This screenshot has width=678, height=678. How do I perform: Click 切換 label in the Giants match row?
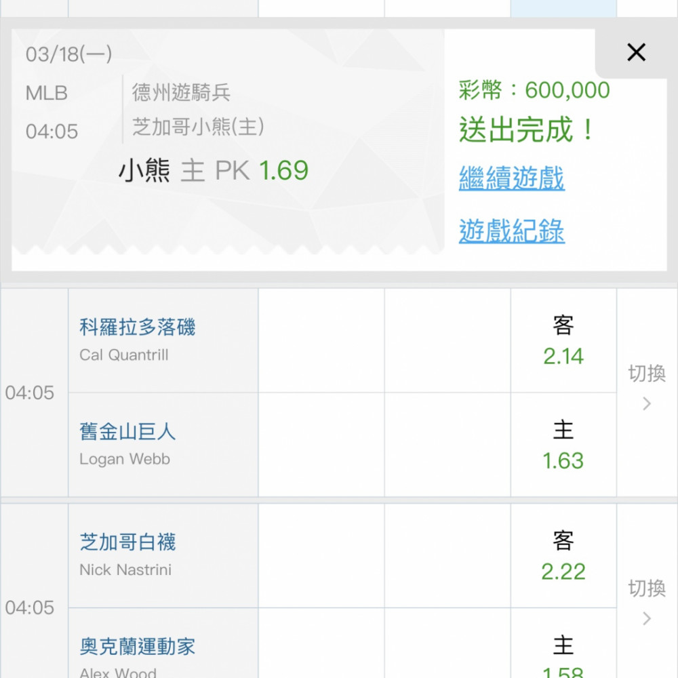(x=647, y=374)
